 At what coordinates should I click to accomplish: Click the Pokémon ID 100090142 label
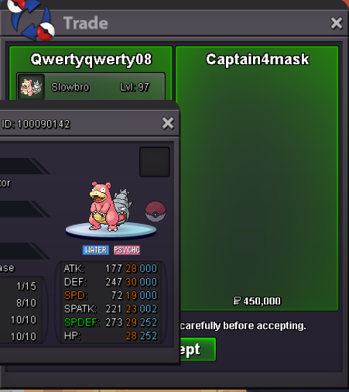click(x=36, y=124)
